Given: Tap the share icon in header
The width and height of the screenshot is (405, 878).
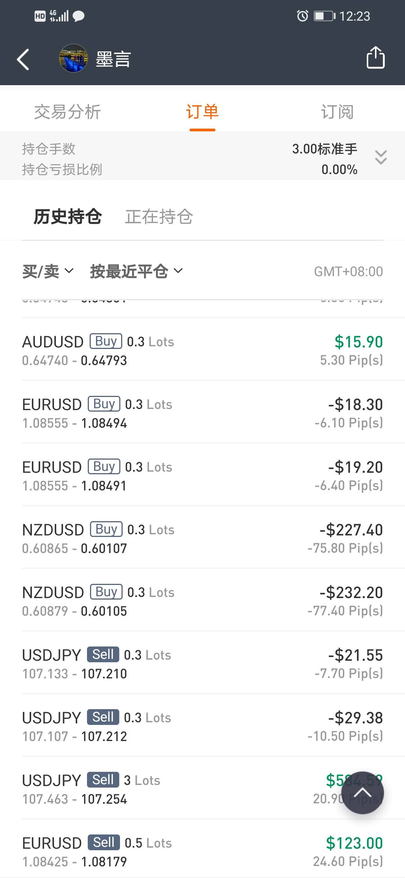Looking at the screenshot, I should point(375,58).
